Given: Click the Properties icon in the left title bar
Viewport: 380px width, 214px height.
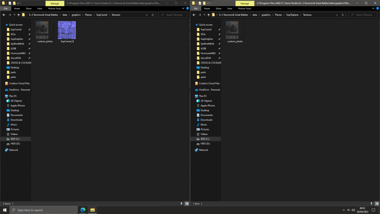Looking at the screenshot, I should coord(9,3).
